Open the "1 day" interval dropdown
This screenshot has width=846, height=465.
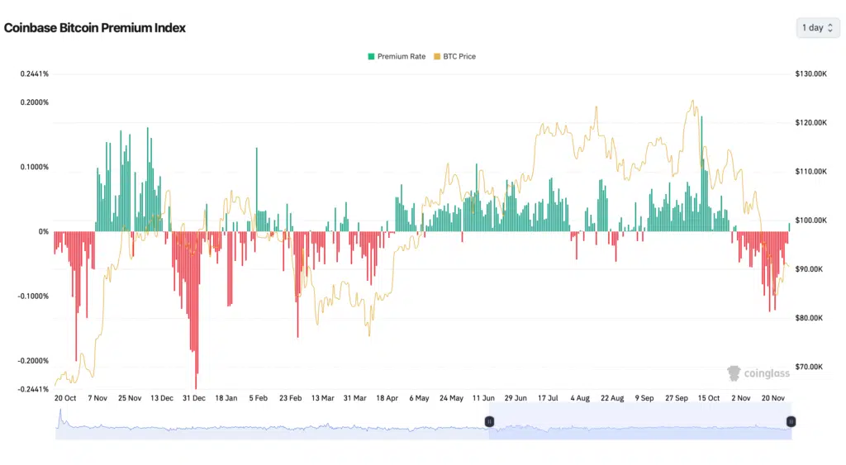(817, 28)
